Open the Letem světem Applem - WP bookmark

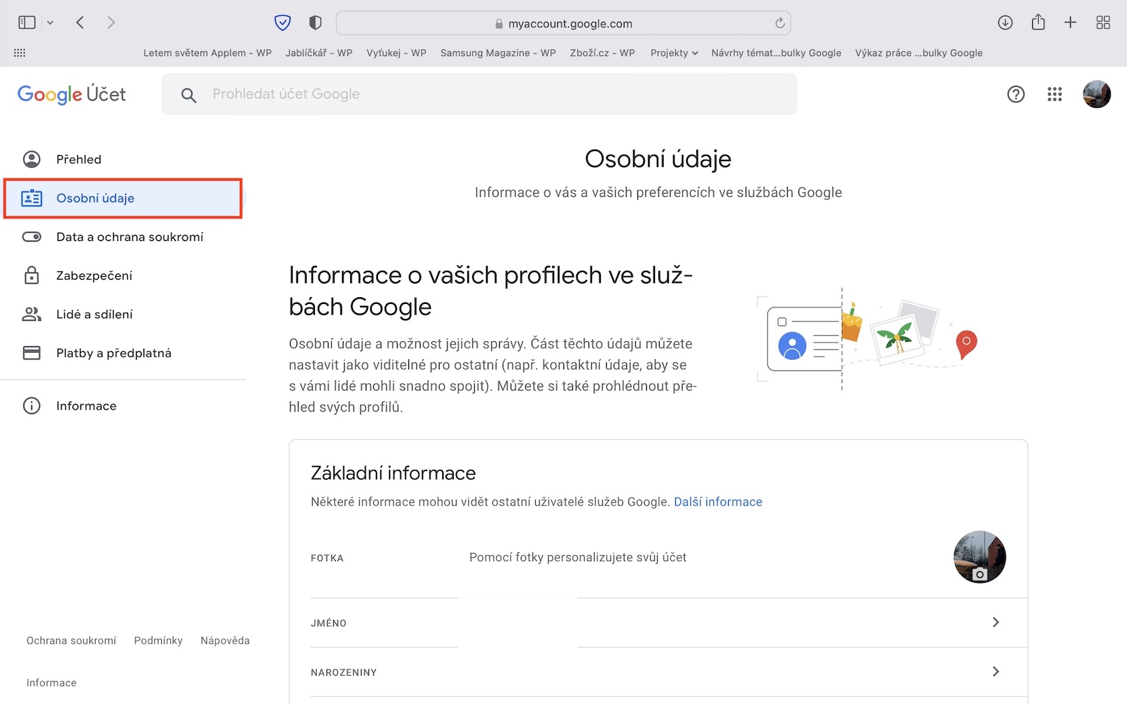click(x=207, y=53)
